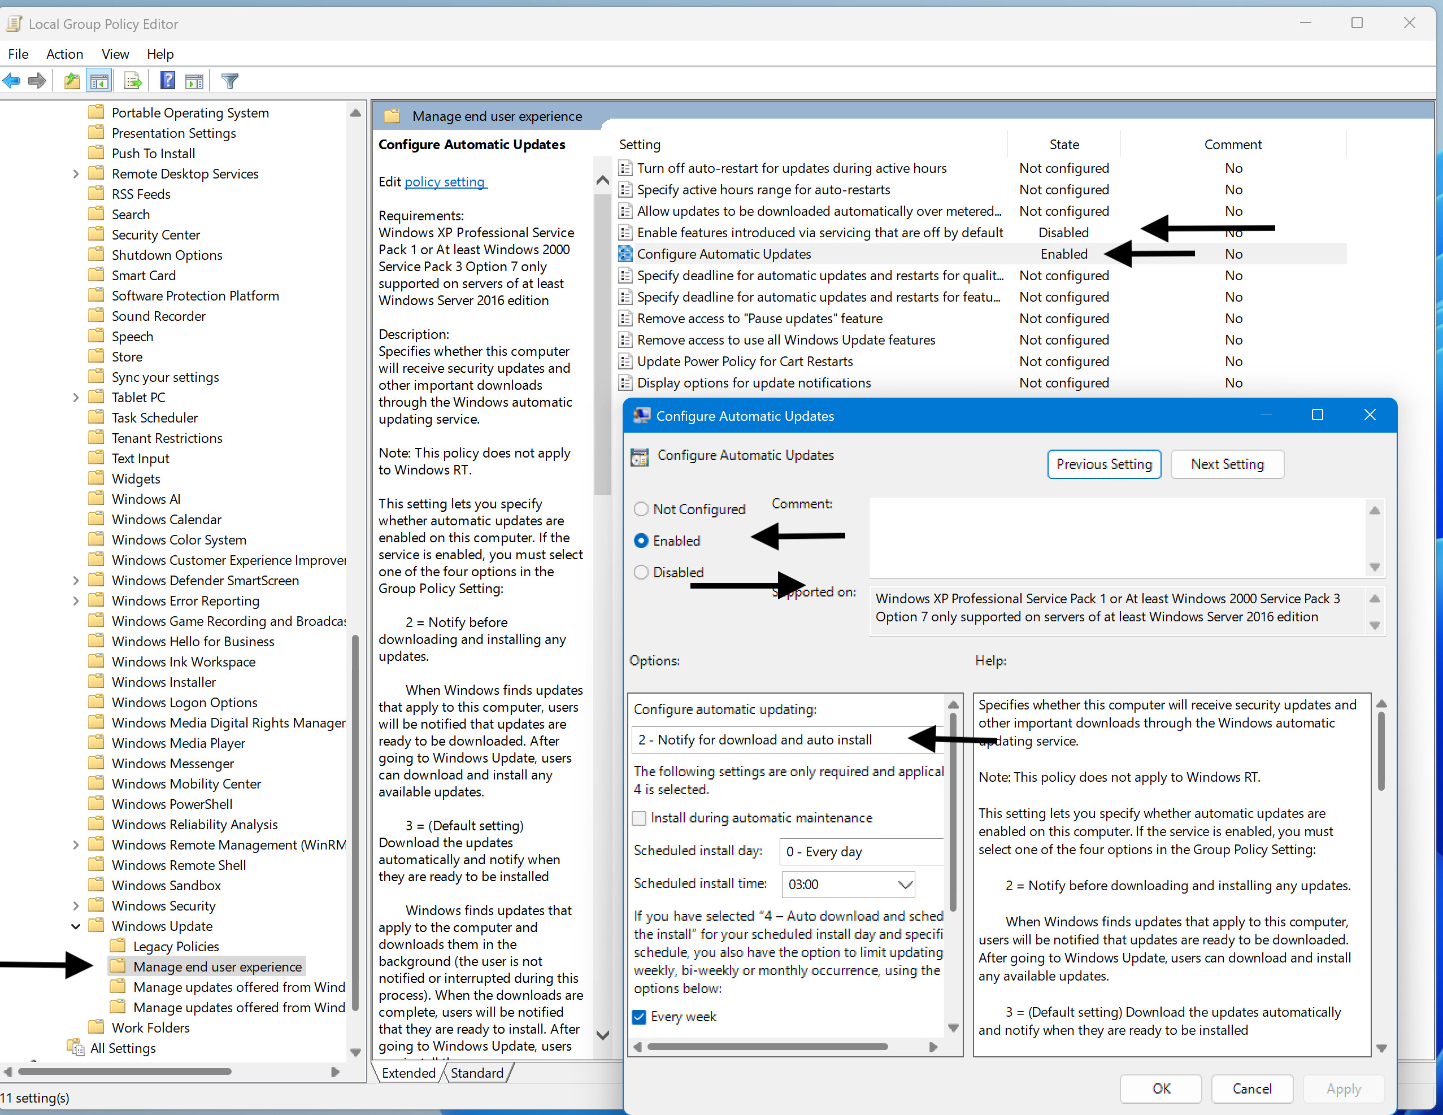Open the Edit policy setting link
This screenshot has height=1115, width=1443.
click(x=445, y=182)
